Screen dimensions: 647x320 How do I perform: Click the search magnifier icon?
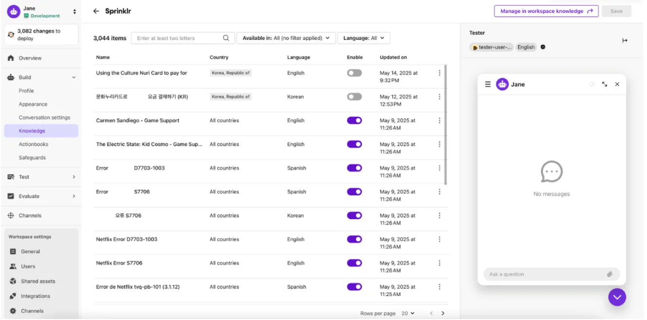[x=226, y=38]
